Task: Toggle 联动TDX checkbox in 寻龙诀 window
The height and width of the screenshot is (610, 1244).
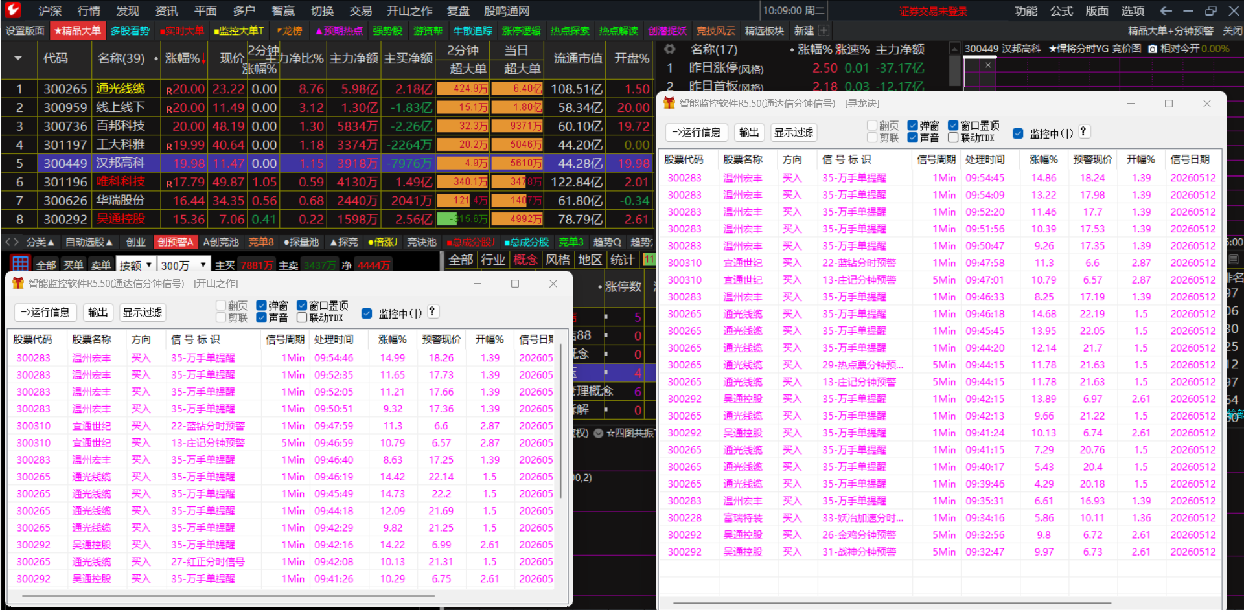Action: tap(953, 138)
